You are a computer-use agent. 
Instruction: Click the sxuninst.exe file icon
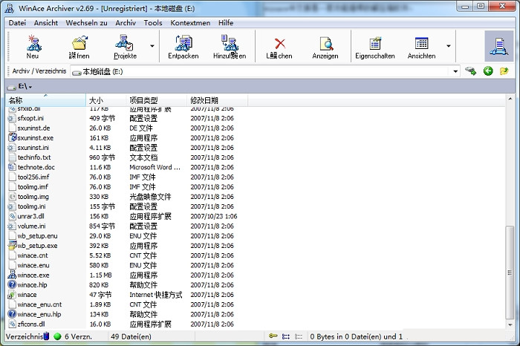pyautogui.click(x=13, y=137)
